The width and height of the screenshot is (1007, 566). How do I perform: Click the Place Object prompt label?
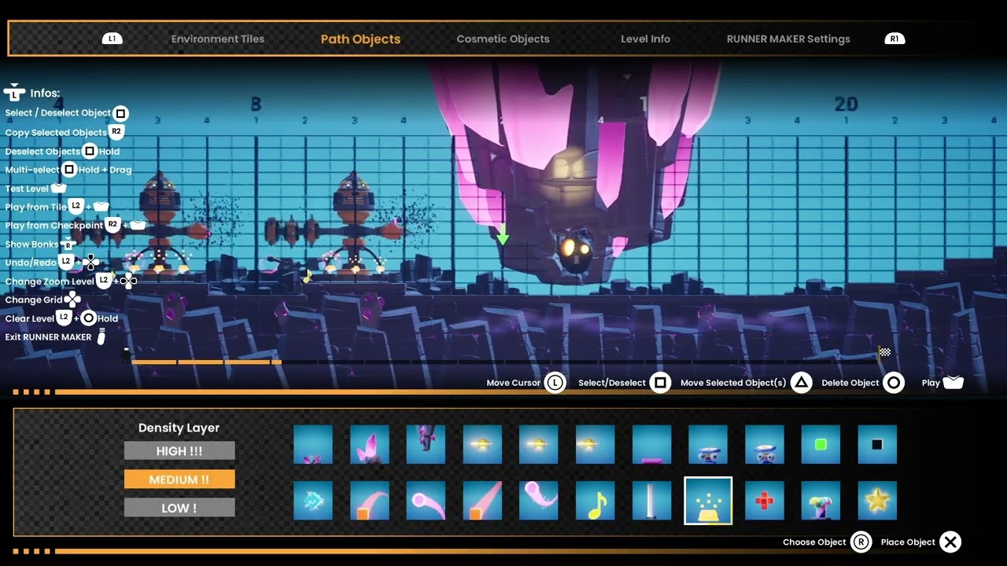(x=908, y=542)
